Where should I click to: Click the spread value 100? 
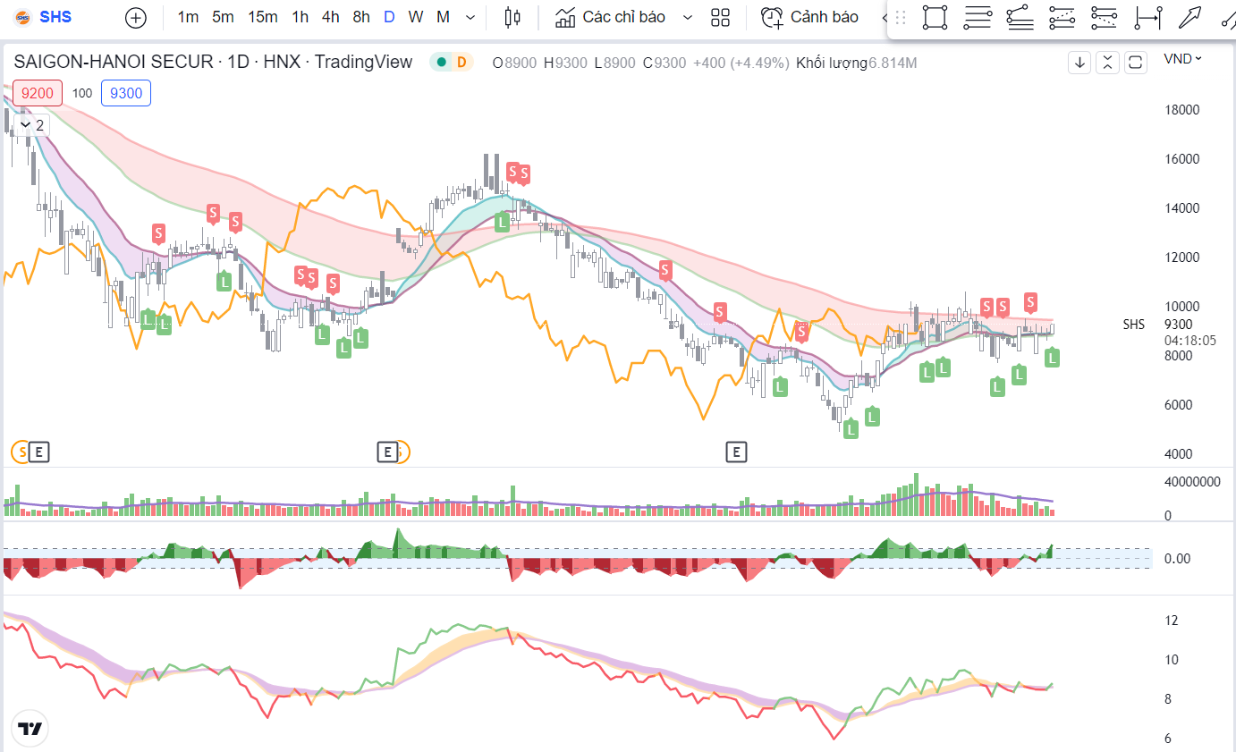[82, 93]
